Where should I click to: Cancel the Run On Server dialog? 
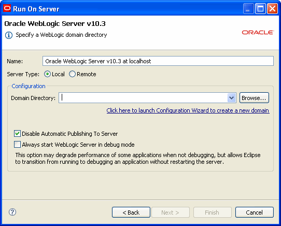click(255, 213)
